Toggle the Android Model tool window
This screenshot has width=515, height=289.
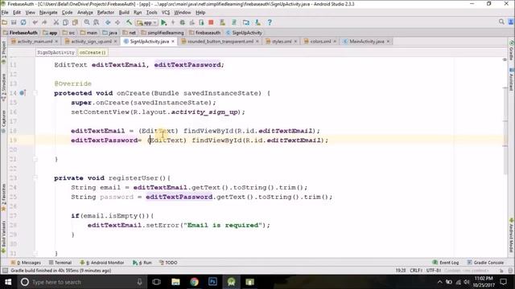point(512,235)
